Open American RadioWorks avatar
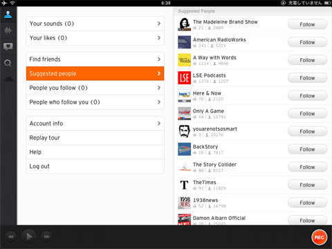Viewport: 332px width, 249px height. pos(184,42)
